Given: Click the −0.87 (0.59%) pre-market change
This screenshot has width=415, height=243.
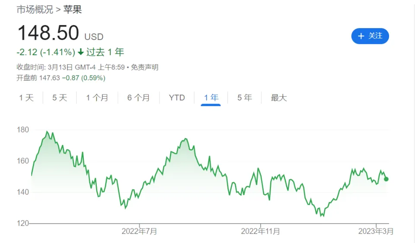Looking at the screenshot, I should click(x=83, y=78).
